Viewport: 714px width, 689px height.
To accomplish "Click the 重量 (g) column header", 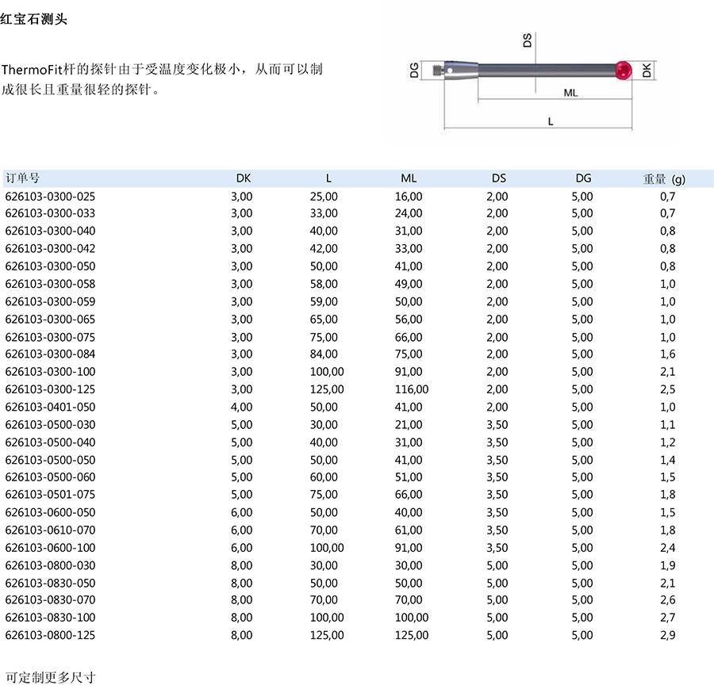I will [x=664, y=179].
